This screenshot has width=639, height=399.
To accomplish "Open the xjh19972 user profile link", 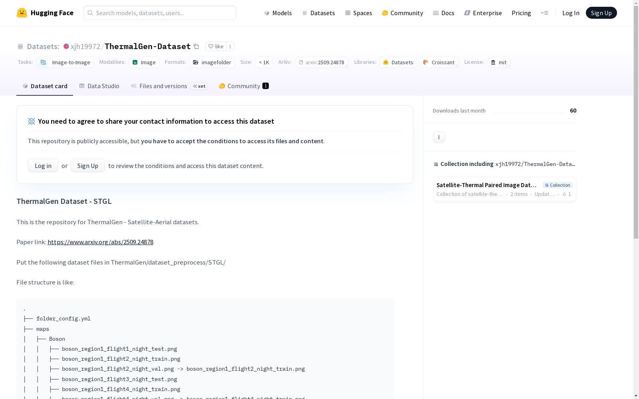I will pos(85,46).
